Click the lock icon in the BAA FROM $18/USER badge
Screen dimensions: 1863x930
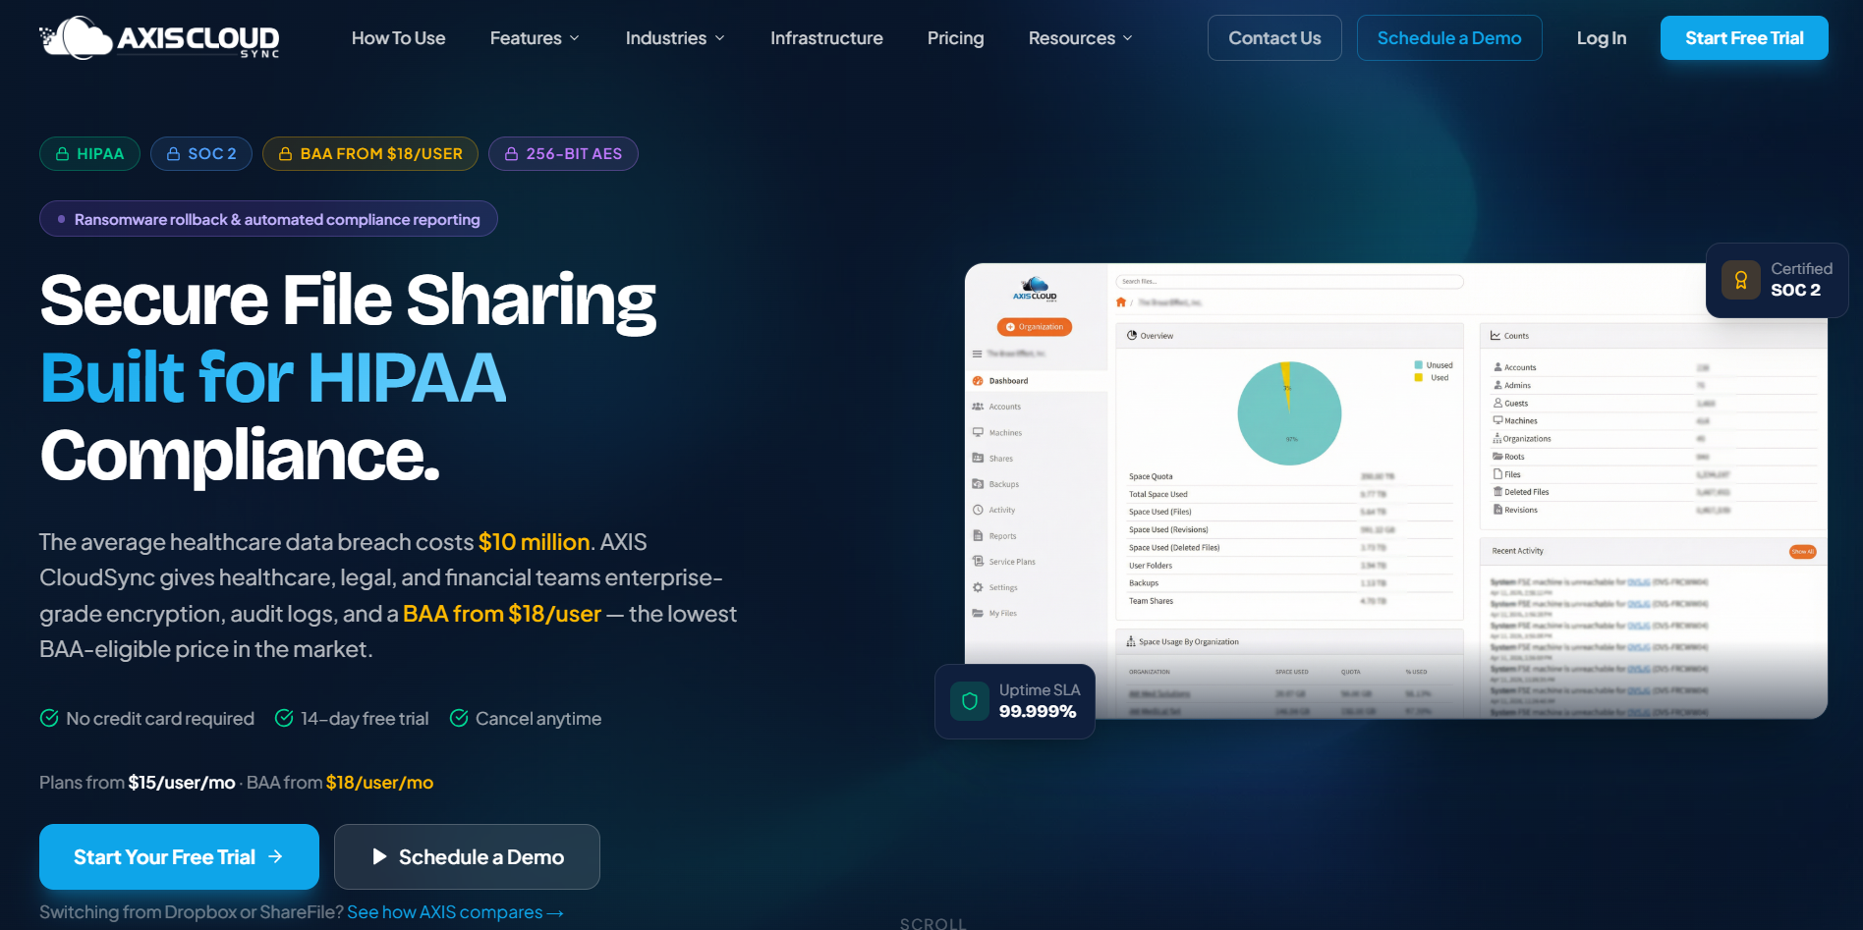[286, 154]
